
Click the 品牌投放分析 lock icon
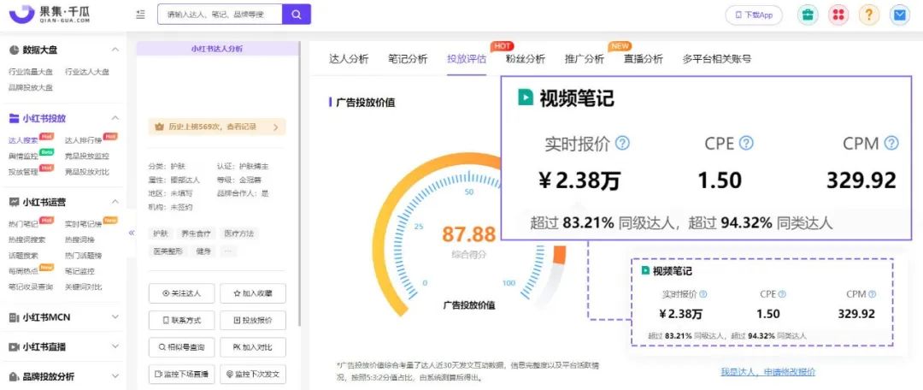point(14,376)
